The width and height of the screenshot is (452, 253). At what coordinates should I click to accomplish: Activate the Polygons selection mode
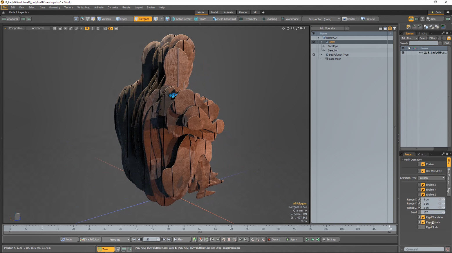pos(143,19)
